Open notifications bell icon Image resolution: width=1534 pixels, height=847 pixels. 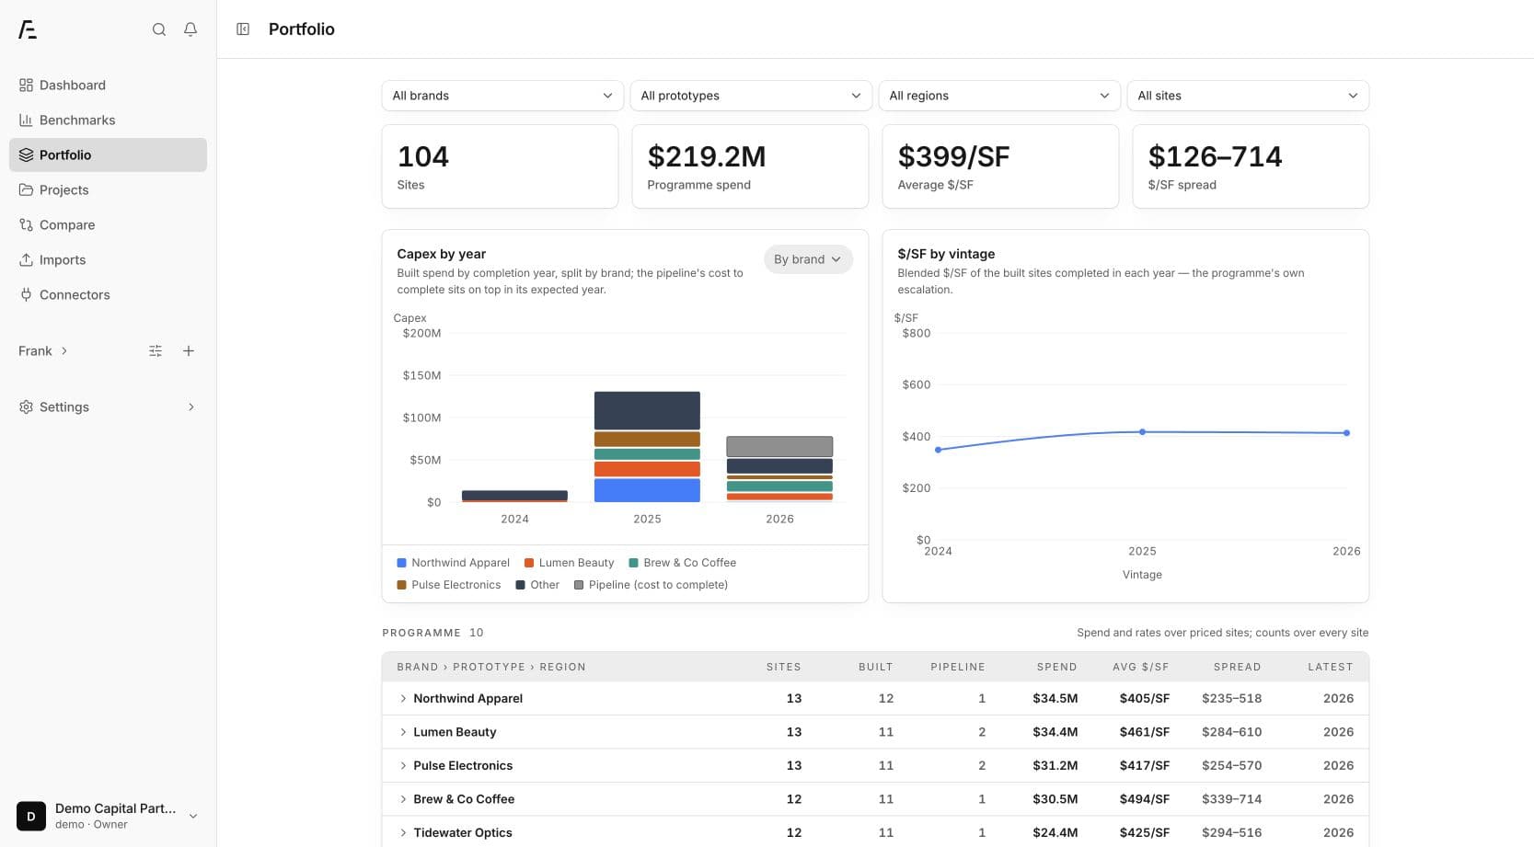pos(190,29)
